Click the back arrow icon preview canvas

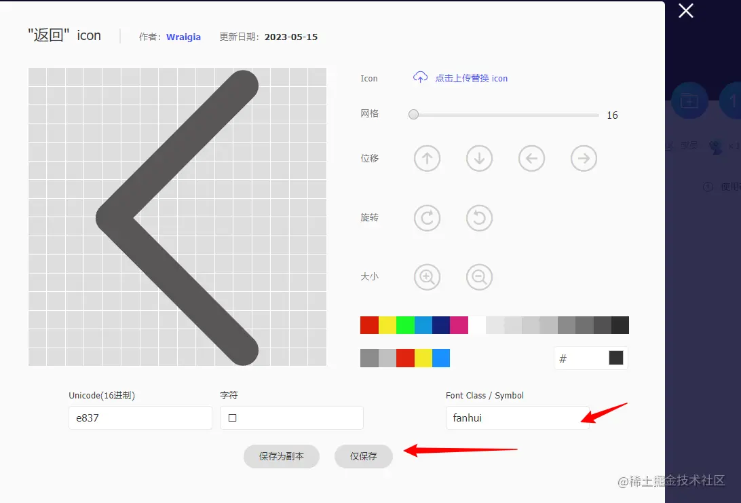177,217
